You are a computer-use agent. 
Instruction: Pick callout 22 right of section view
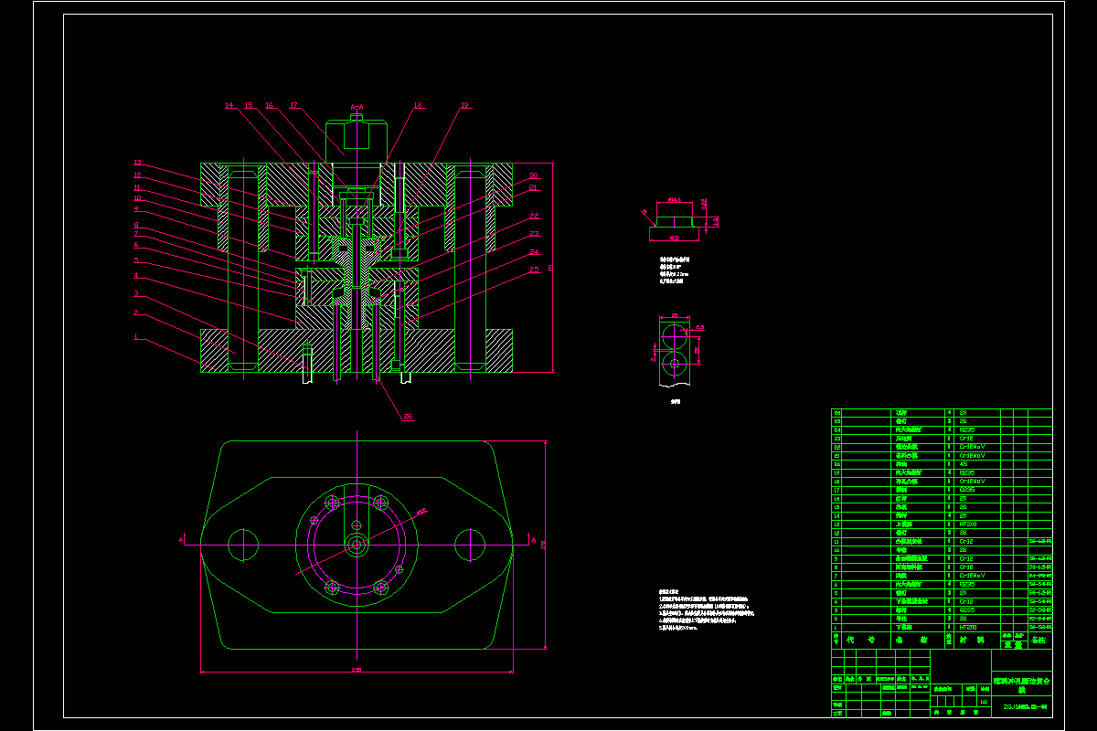534,216
